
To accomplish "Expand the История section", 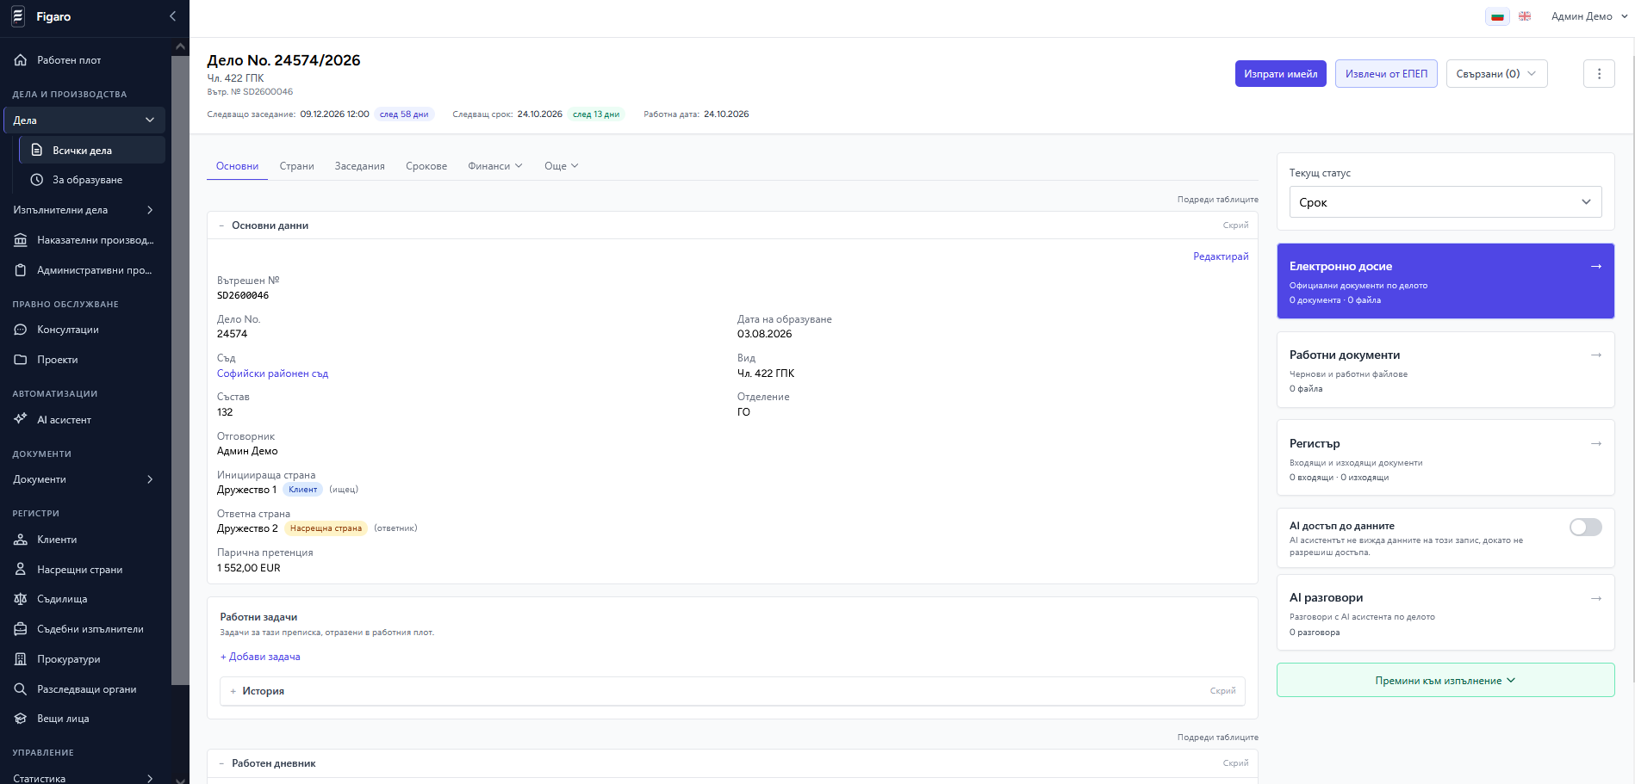I will [732, 691].
